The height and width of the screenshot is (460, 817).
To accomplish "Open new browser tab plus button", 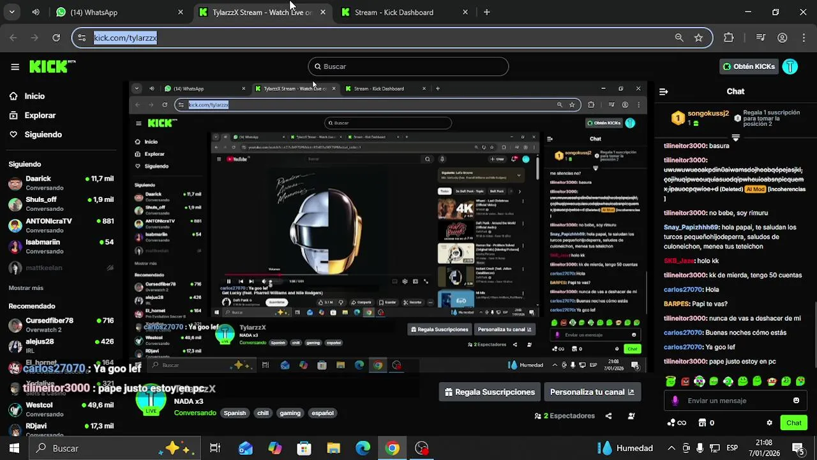I will (x=487, y=12).
